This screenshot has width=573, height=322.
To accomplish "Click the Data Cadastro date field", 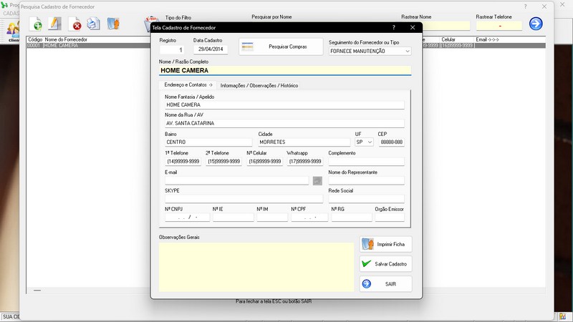I will [211, 49].
